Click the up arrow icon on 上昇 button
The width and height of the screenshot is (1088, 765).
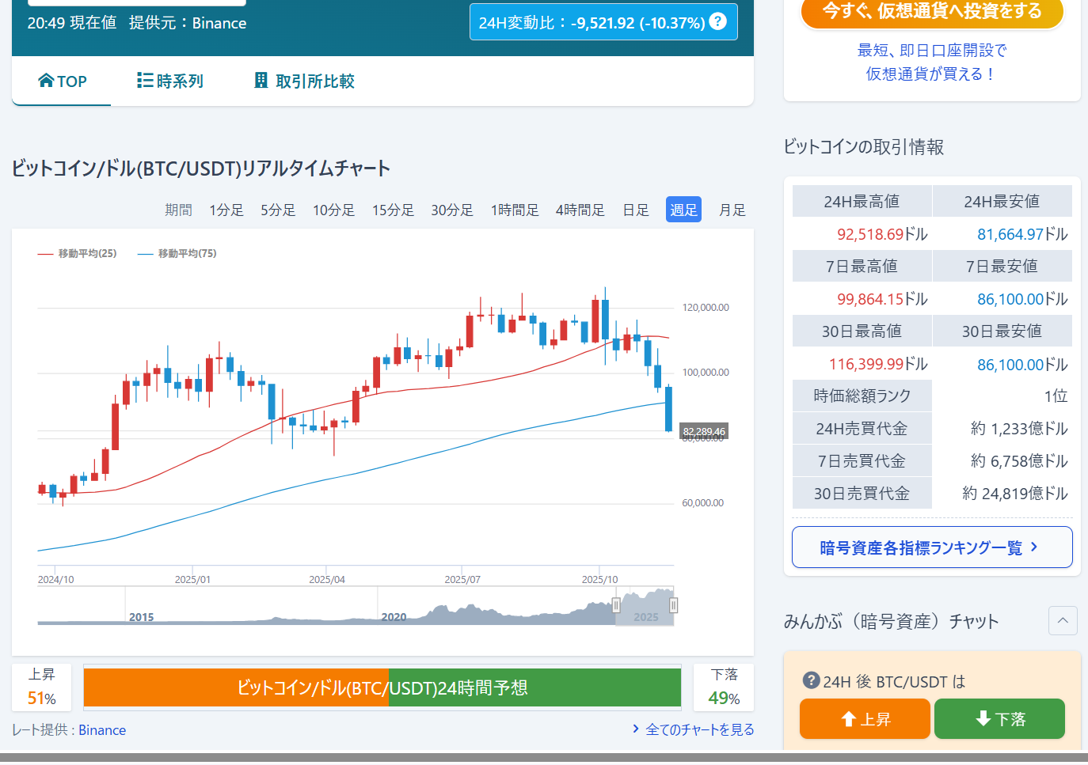849,718
